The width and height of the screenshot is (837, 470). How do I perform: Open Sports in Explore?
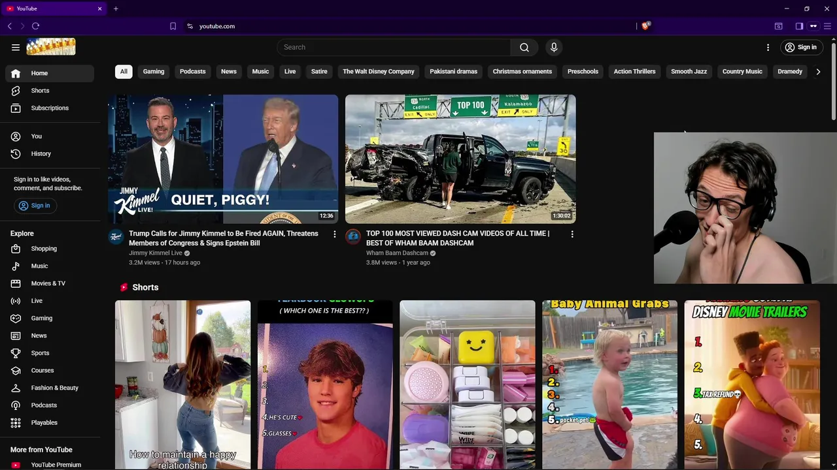tap(50, 353)
